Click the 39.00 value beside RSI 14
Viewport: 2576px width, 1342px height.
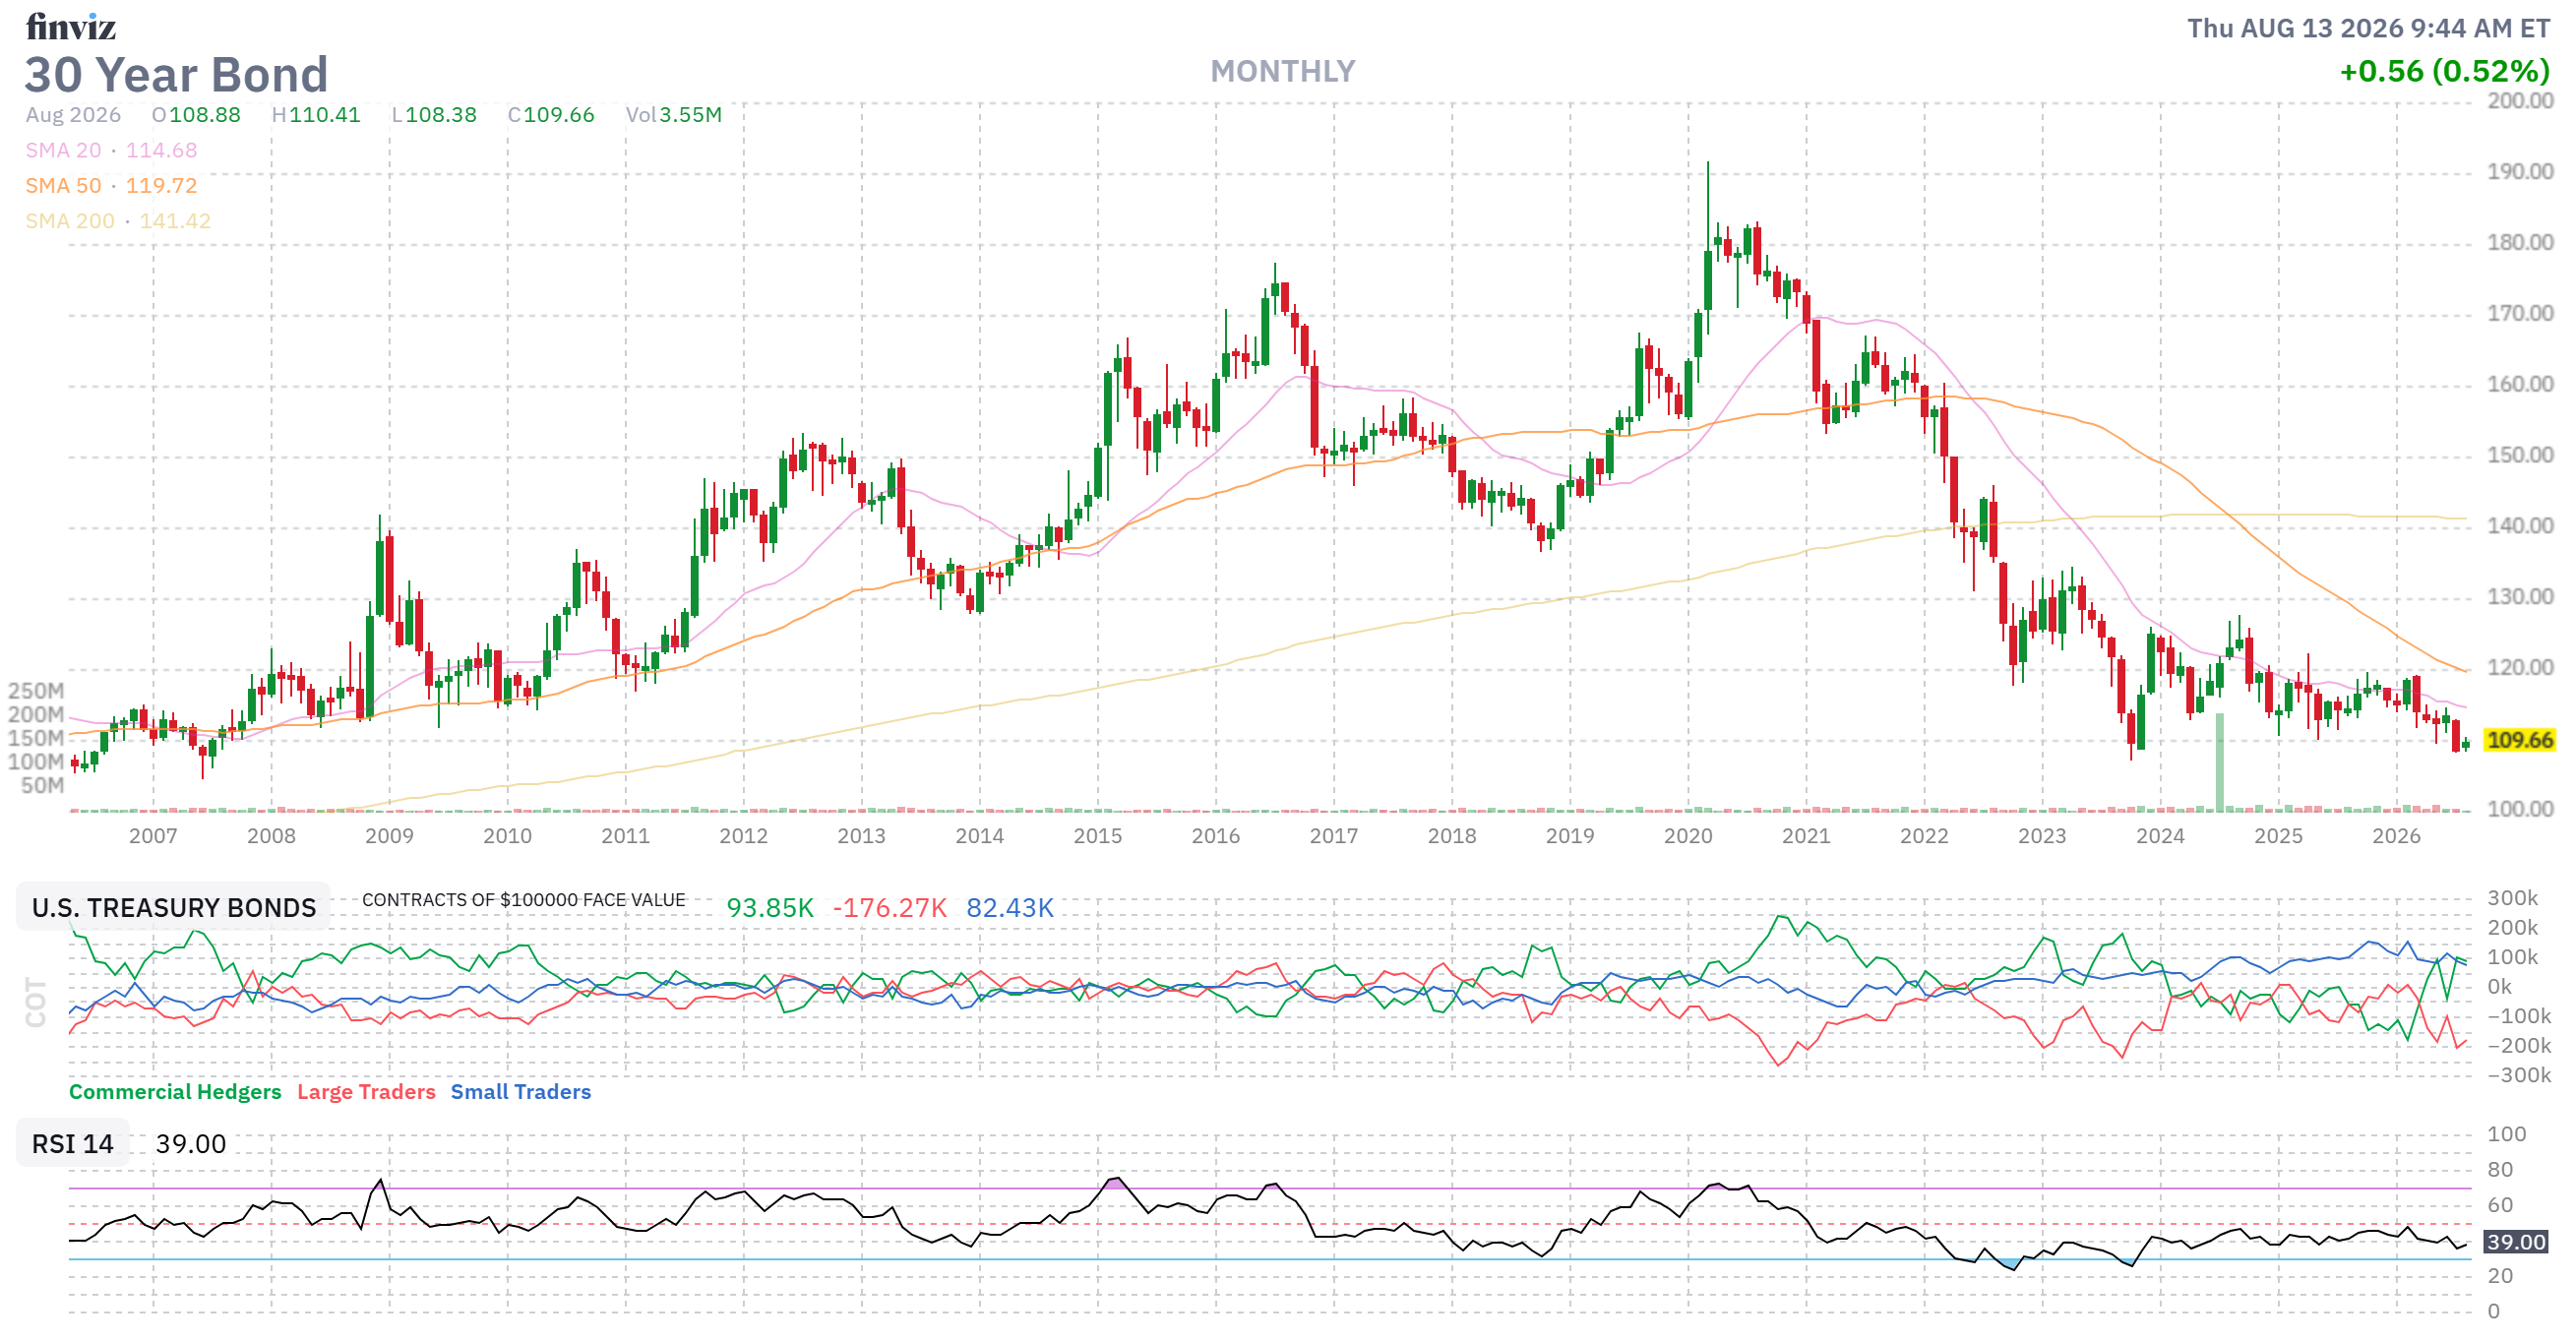(x=191, y=1144)
